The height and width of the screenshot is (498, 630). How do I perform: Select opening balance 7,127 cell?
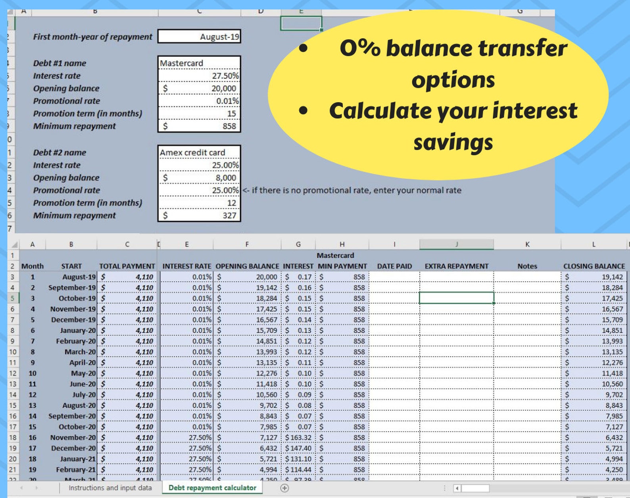click(x=247, y=437)
